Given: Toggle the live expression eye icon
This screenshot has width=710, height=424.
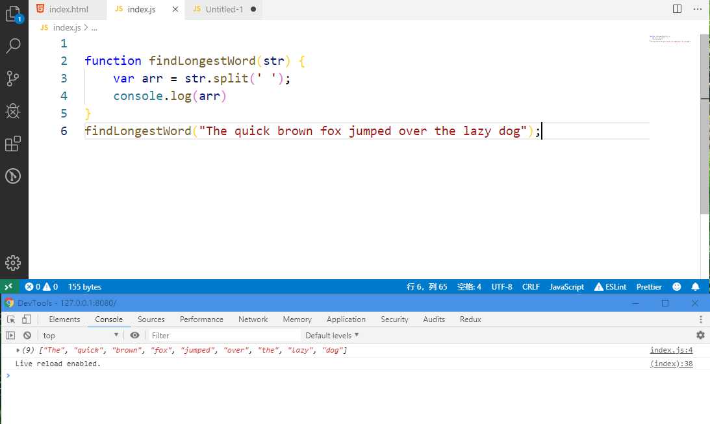Looking at the screenshot, I should [x=134, y=335].
